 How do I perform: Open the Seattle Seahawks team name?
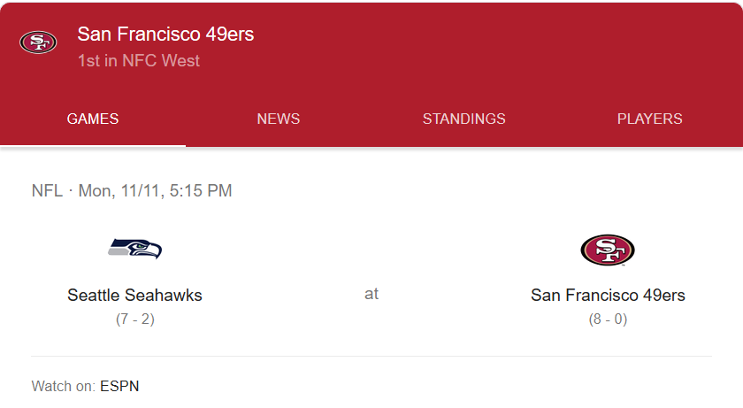click(x=134, y=295)
